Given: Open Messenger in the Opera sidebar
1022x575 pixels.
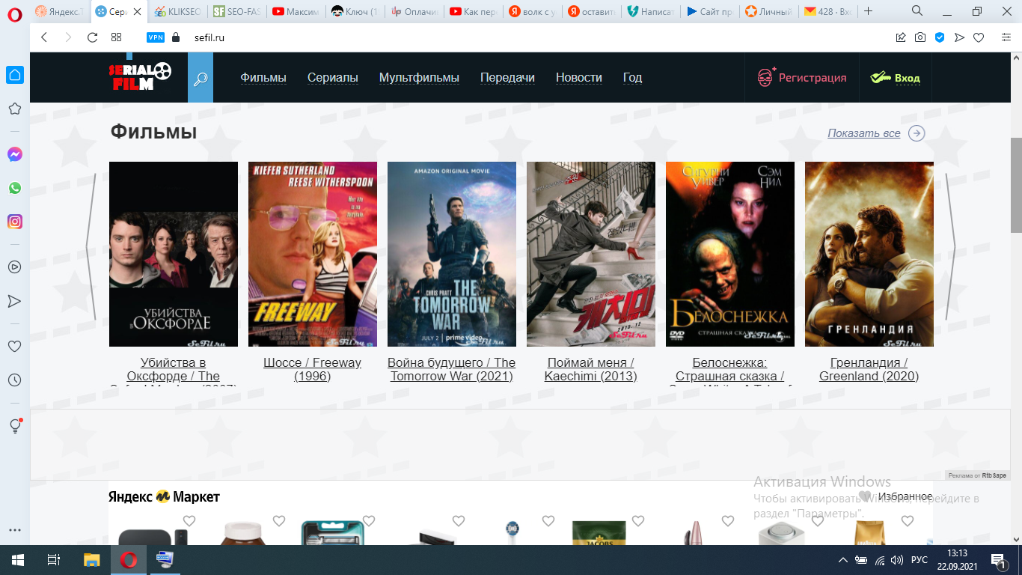Looking at the screenshot, I should [x=14, y=154].
